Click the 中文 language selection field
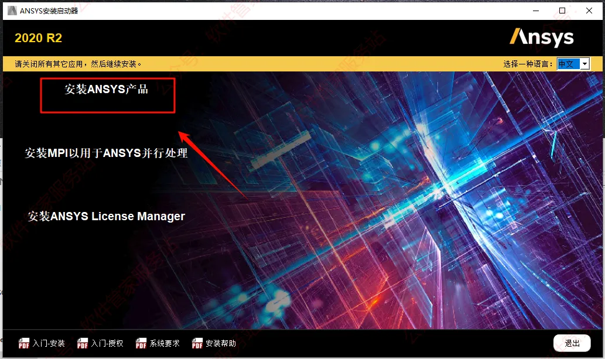The image size is (605, 359). (568, 64)
